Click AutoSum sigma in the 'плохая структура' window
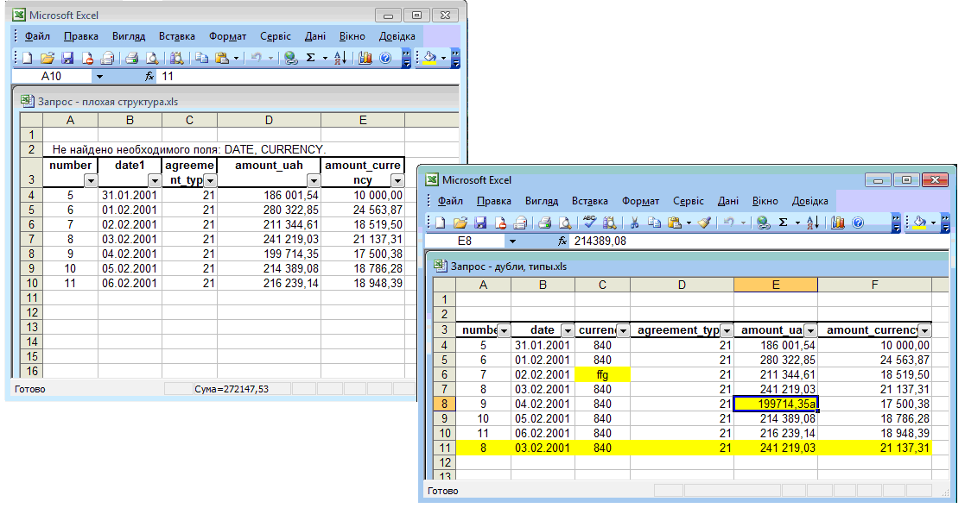Viewport: 965px width, 508px height. pos(311,58)
